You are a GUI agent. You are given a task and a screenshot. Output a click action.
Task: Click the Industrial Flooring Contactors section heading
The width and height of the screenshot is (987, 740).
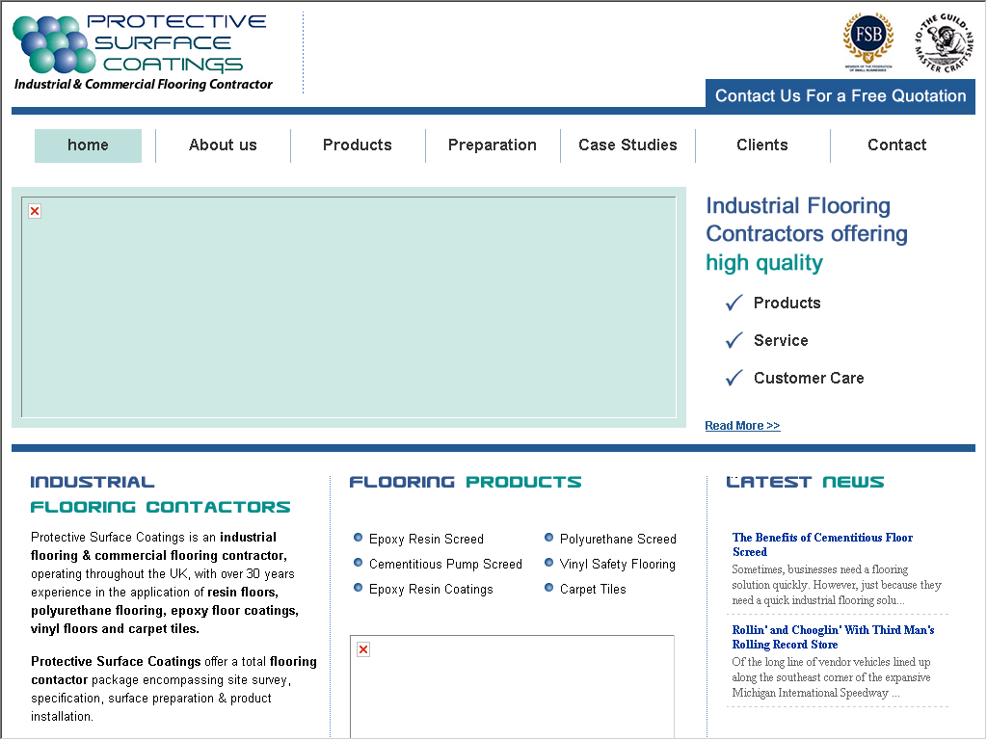click(x=161, y=494)
